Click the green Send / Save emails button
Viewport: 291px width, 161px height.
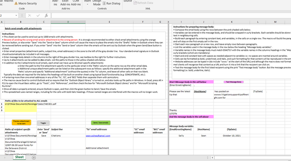click(100, 123)
